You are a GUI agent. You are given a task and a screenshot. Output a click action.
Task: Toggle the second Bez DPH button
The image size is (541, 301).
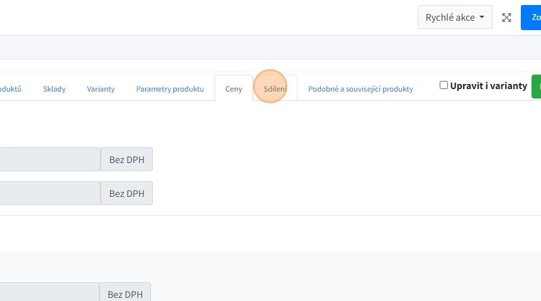click(x=126, y=193)
